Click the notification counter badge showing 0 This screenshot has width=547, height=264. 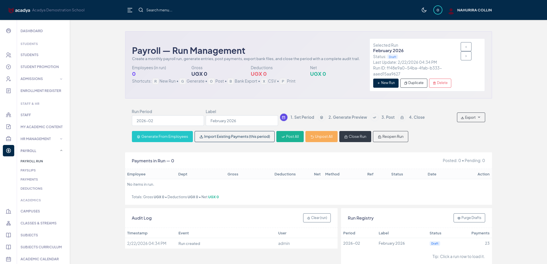(438, 10)
